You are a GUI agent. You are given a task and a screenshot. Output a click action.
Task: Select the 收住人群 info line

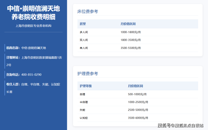point(33,88)
